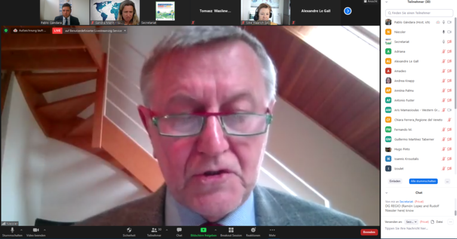This screenshot has width=457, height=239.
Task: Collapse the Teilnehmer panel chevron
Action: tap(387, 2)
